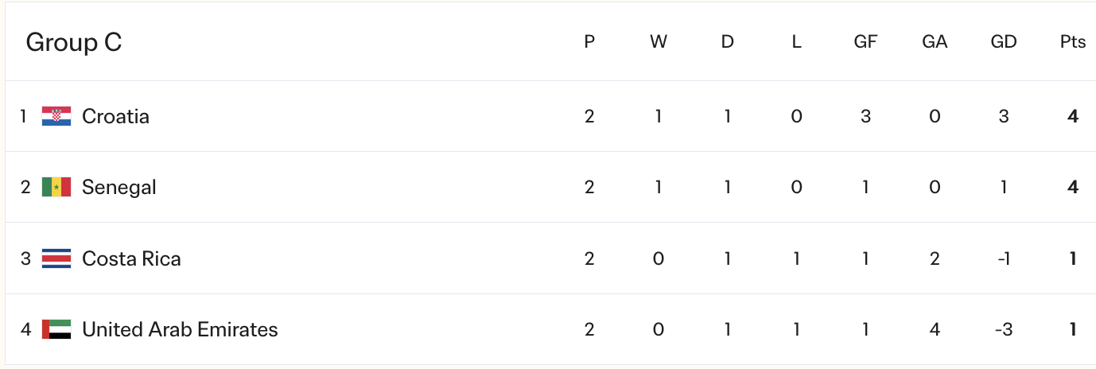Click Costa Rica's rank number 3
Screen dimensions: 1096x369
click(25, 258)
